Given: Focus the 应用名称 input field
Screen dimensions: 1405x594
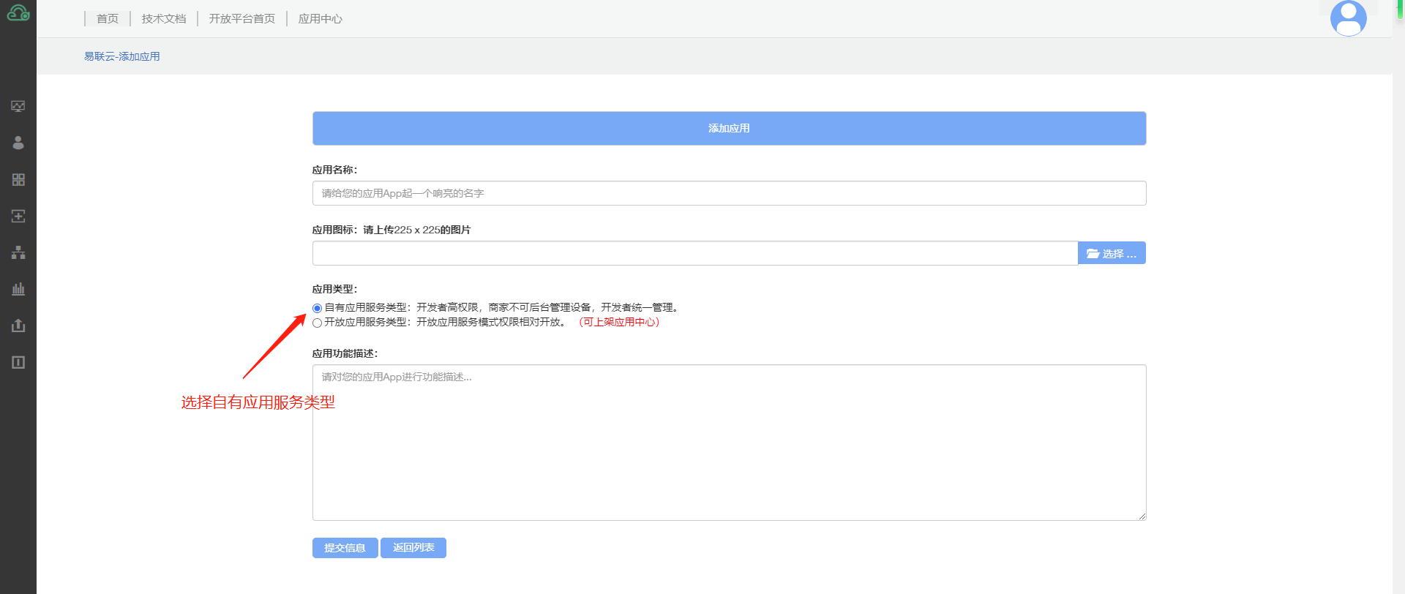Looking at the screenshot, I should [x=729, y=193].
